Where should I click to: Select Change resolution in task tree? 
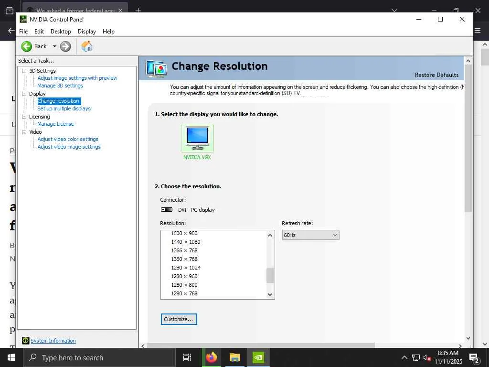coord(59,101)
